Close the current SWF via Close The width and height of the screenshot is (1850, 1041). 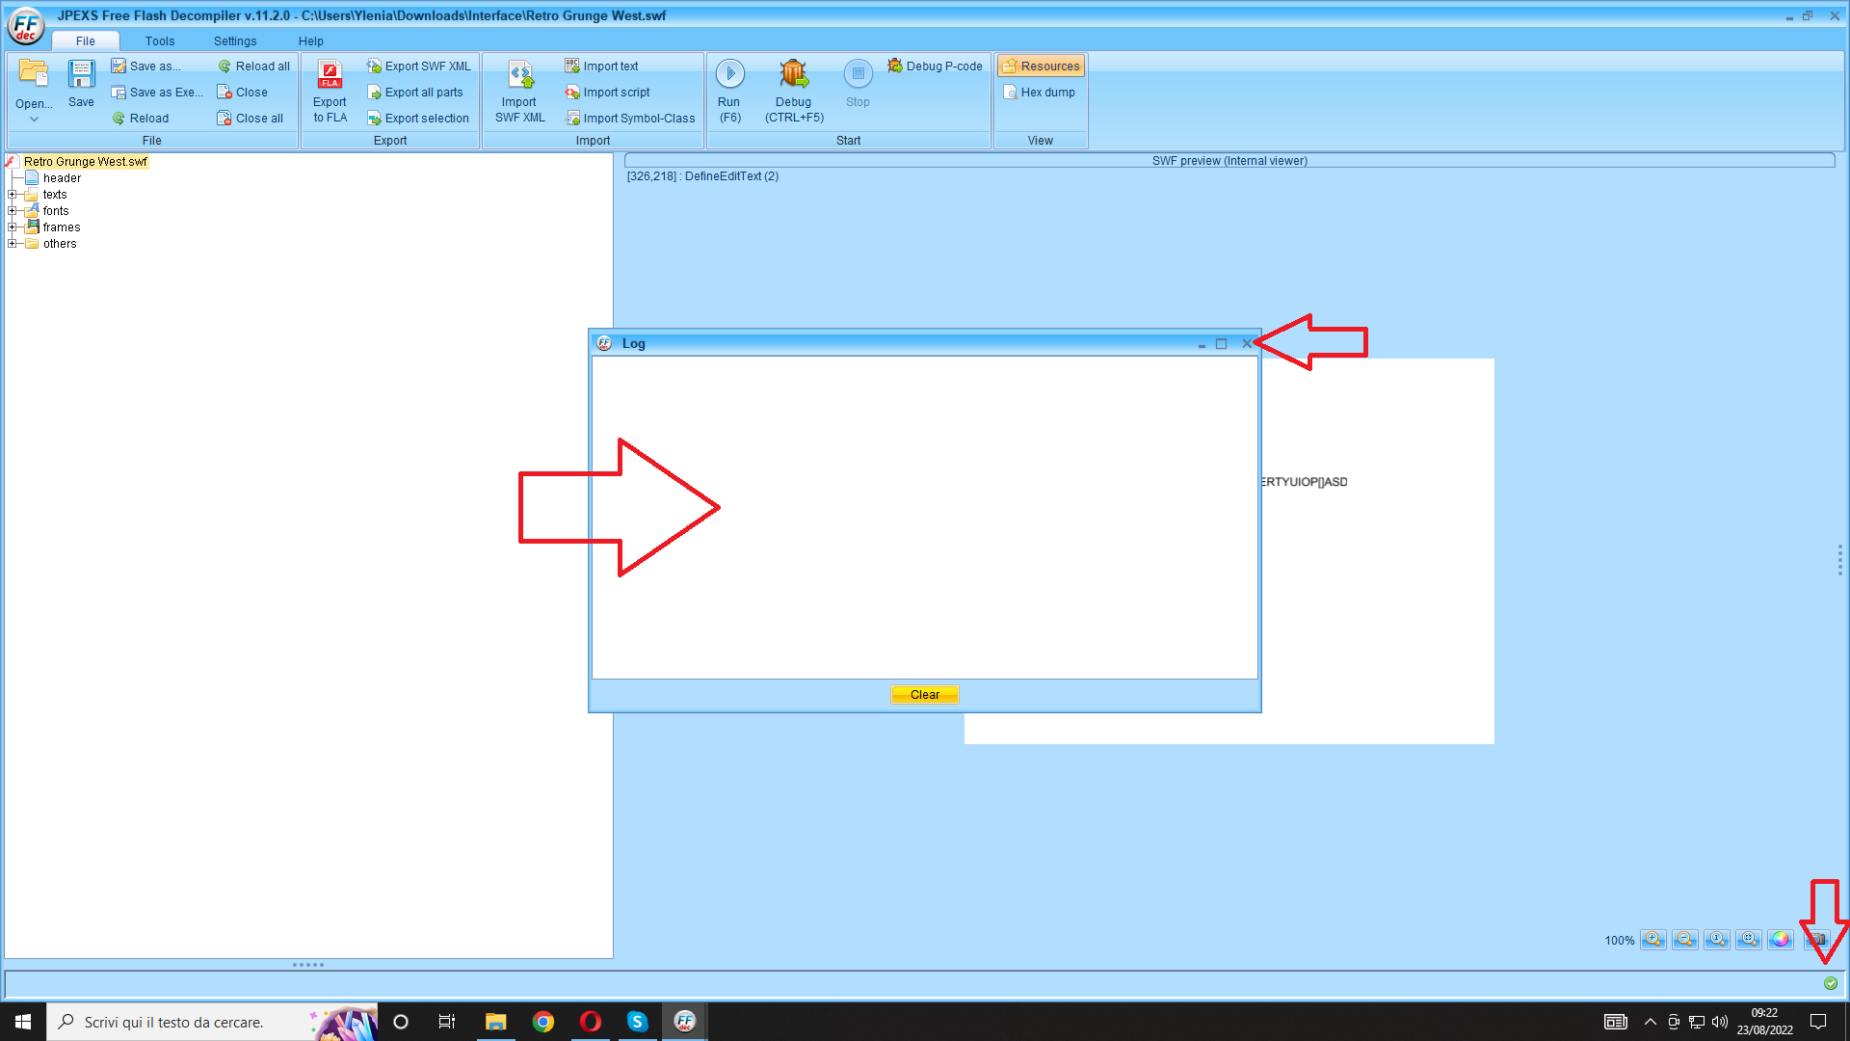tap(243, 93)
